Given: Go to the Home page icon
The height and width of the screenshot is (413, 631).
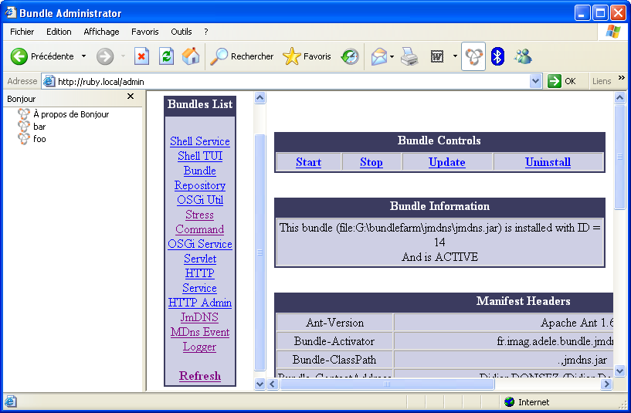Looking at the screenshot, I should (191, 56).
